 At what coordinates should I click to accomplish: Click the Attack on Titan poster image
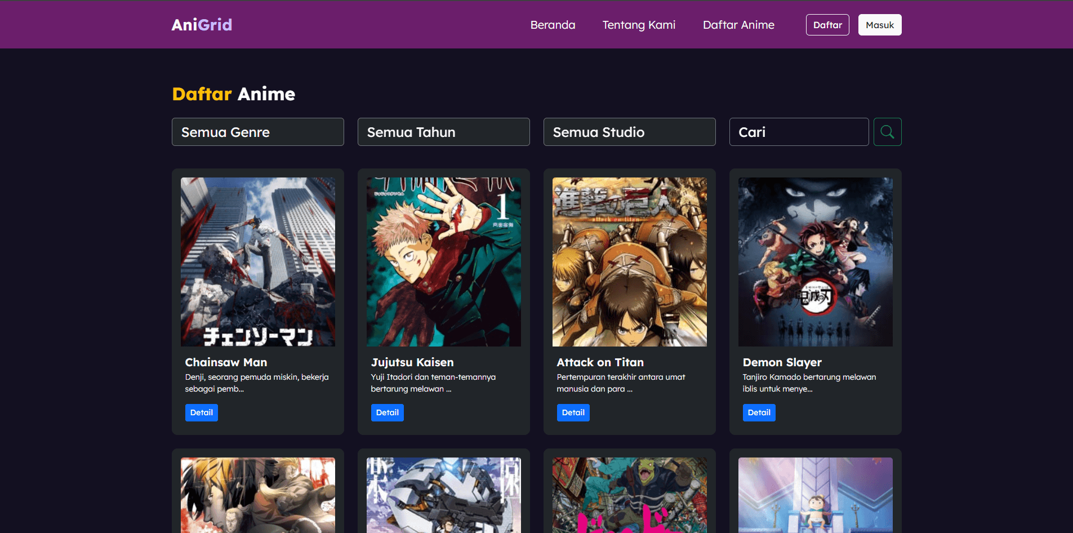click(x=630, y=262)
